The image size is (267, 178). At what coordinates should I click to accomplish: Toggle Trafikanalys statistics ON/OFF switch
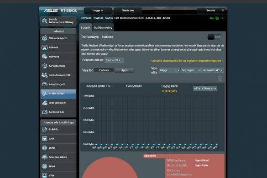[x=215, y=37]
